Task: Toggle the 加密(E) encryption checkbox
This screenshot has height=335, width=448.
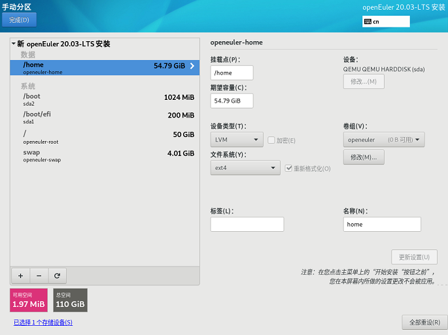Action: click(x=271, y=140)
